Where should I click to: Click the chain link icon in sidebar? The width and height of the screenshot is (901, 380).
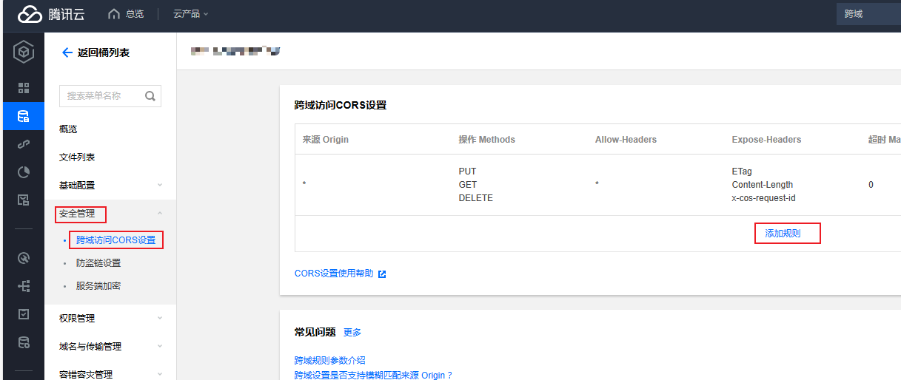(x=24, y=144)
